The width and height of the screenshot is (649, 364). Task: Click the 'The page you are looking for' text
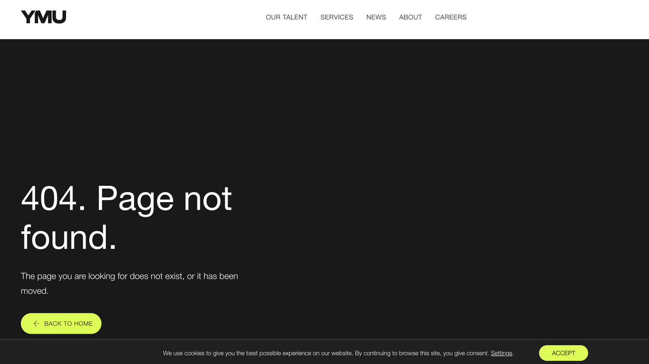(x=74, y=276)
